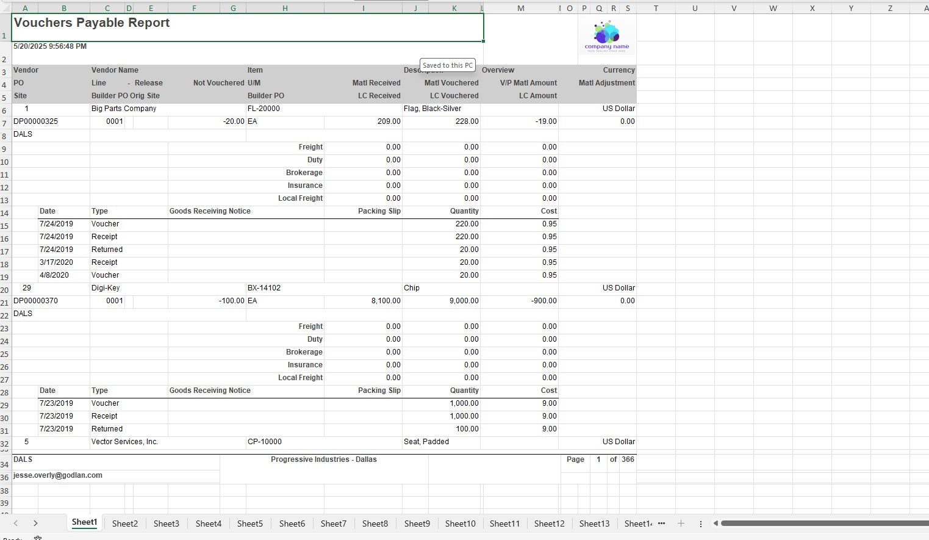The width and height of the screenshot is (929, 540).
Task: Select column H header
Action: [285, 8]
